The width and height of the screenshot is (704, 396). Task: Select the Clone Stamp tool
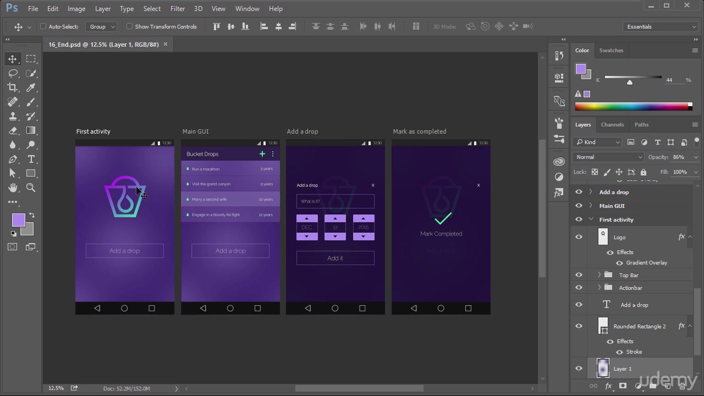[12, 116]
